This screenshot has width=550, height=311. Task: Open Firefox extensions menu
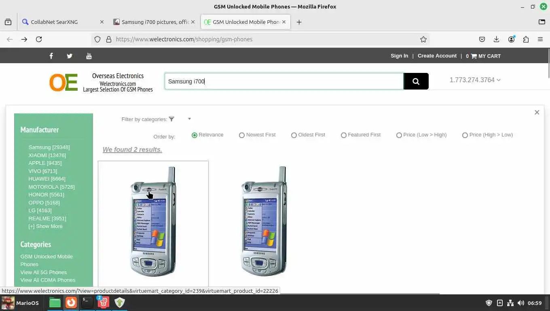[526, 39]
